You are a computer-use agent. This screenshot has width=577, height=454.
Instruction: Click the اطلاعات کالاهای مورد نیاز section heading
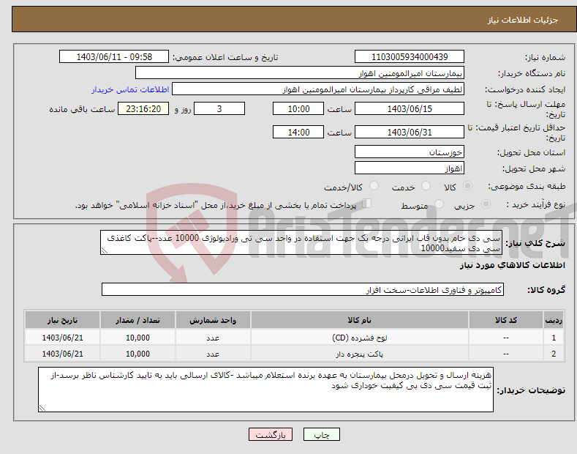[512, 265]
